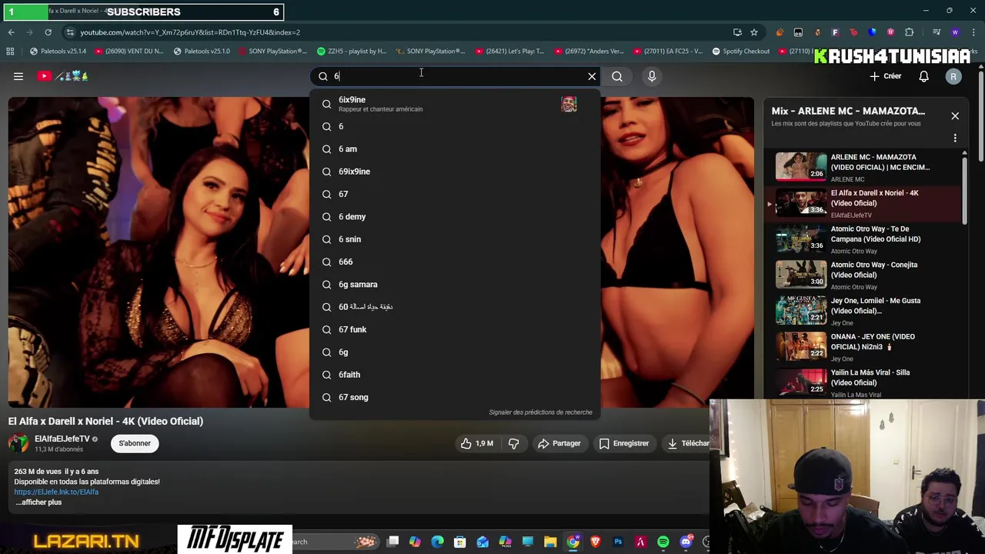Open Microsoft Edge from the taskbar
Screen dimensions: 985x554
coord(438,542)
